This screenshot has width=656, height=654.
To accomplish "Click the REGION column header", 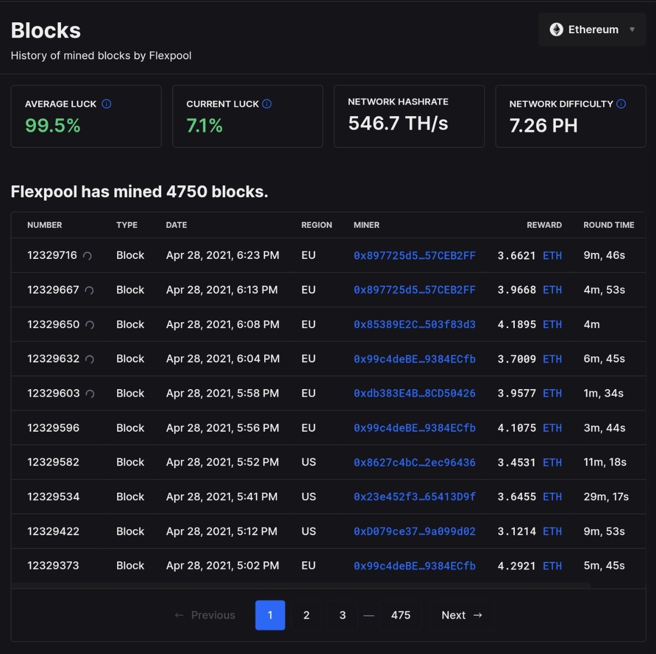I will tap(317, 225).
